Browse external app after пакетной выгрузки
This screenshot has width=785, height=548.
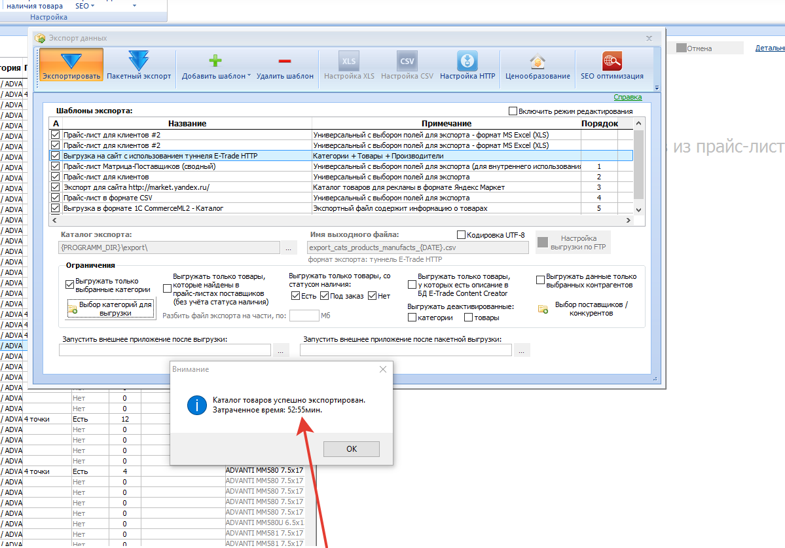(x=521, y=350)
